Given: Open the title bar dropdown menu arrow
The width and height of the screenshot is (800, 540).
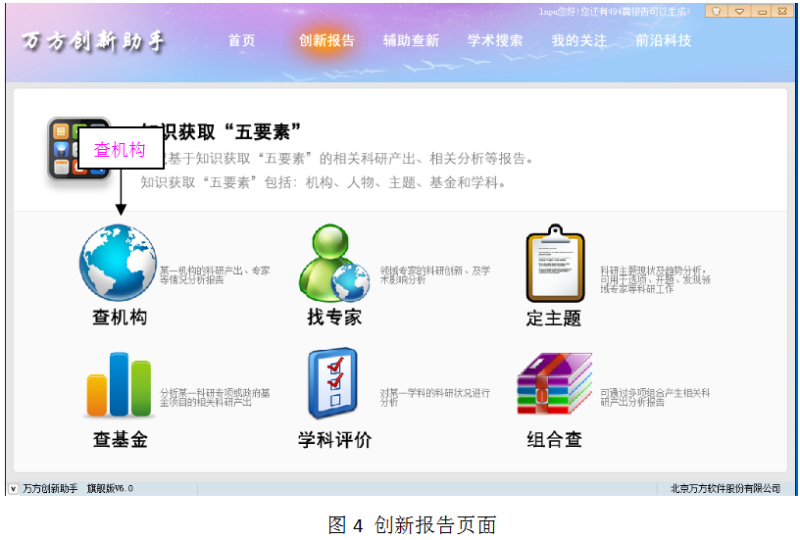Looking at the screenshot, I should click(739, 11).
